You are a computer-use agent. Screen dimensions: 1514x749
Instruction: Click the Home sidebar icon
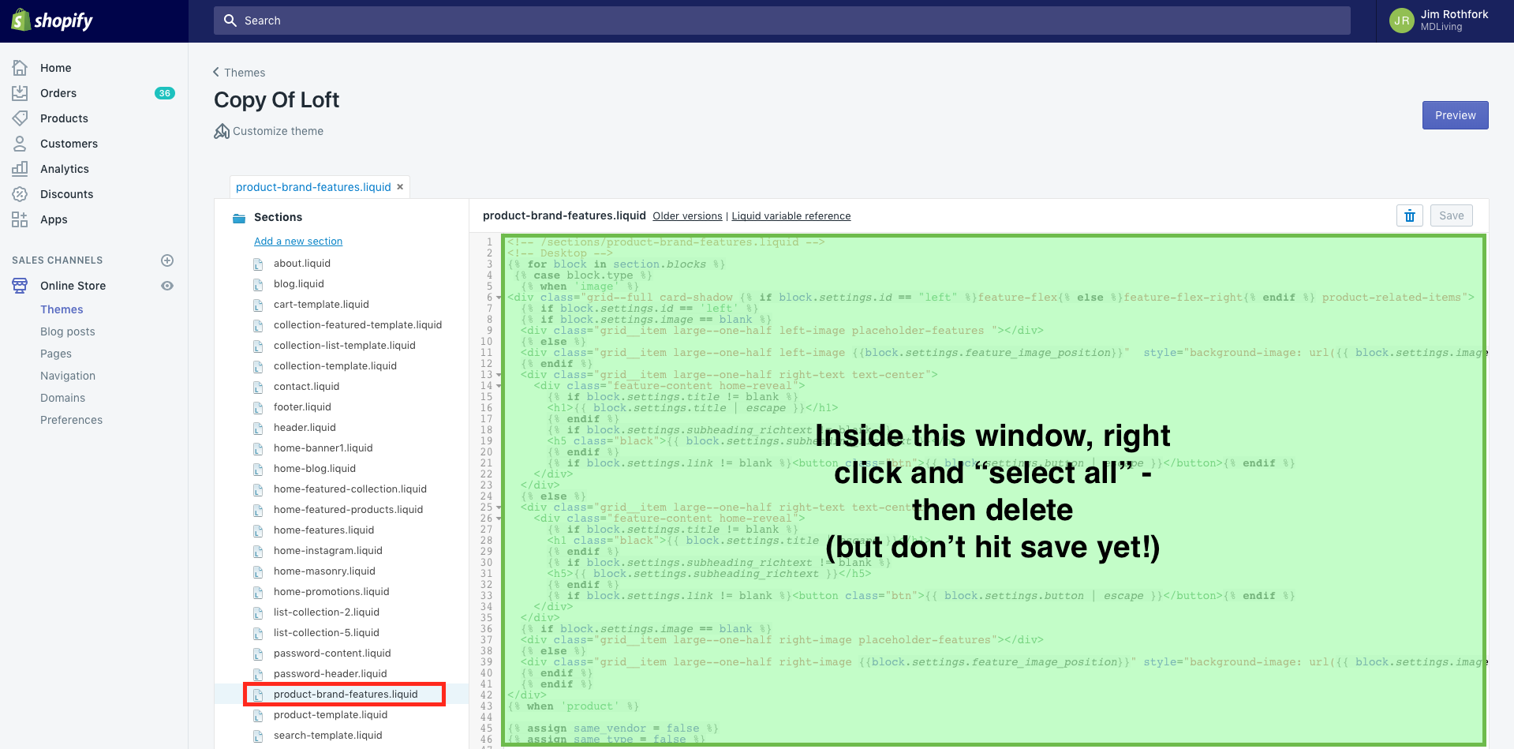coord(20,68)
